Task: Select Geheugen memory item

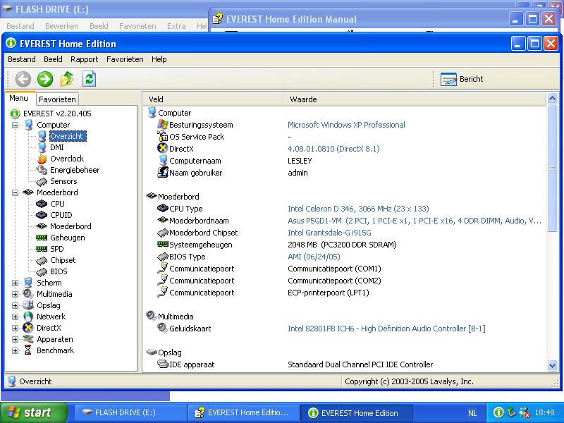Action: [x=67, y=238]
